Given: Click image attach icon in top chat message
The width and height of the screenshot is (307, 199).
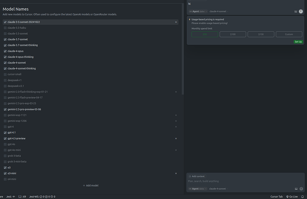Looking at the screenshot, I should pos(295,12).
